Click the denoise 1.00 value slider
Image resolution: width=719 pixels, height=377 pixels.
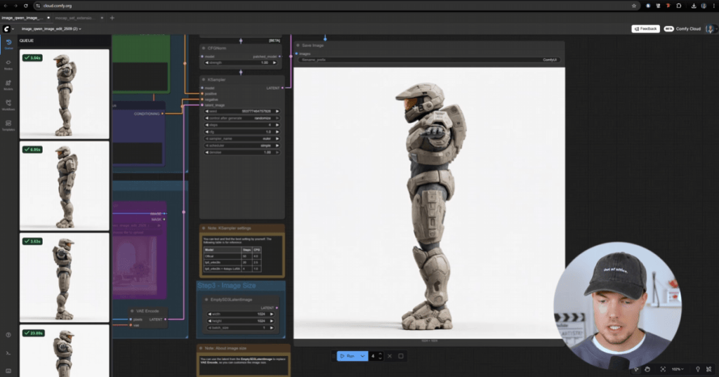(242, 152)
